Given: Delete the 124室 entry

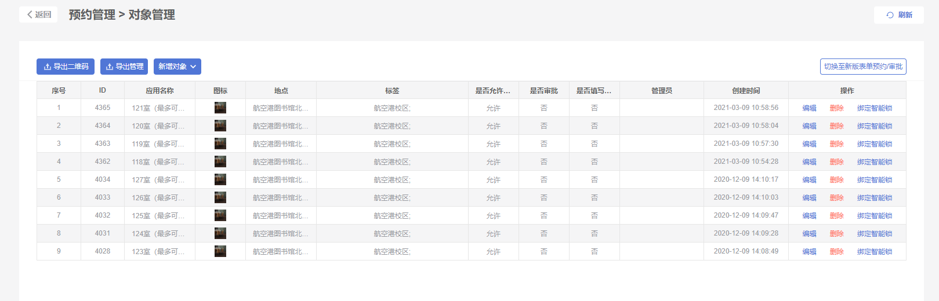Looking at the screenshot, I should coord(836,234).
